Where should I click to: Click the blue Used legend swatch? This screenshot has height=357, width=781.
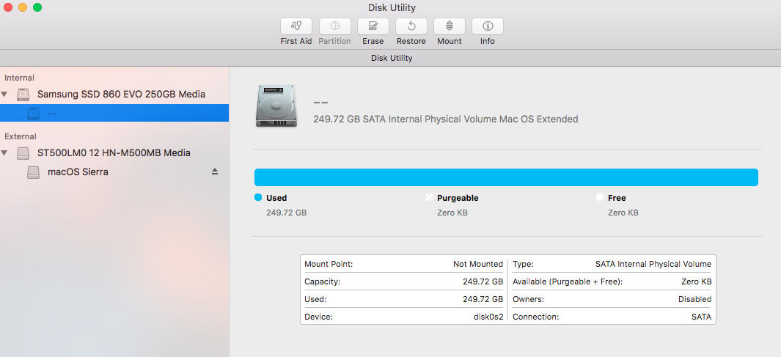pyautogui.click(x=258, y=197)
